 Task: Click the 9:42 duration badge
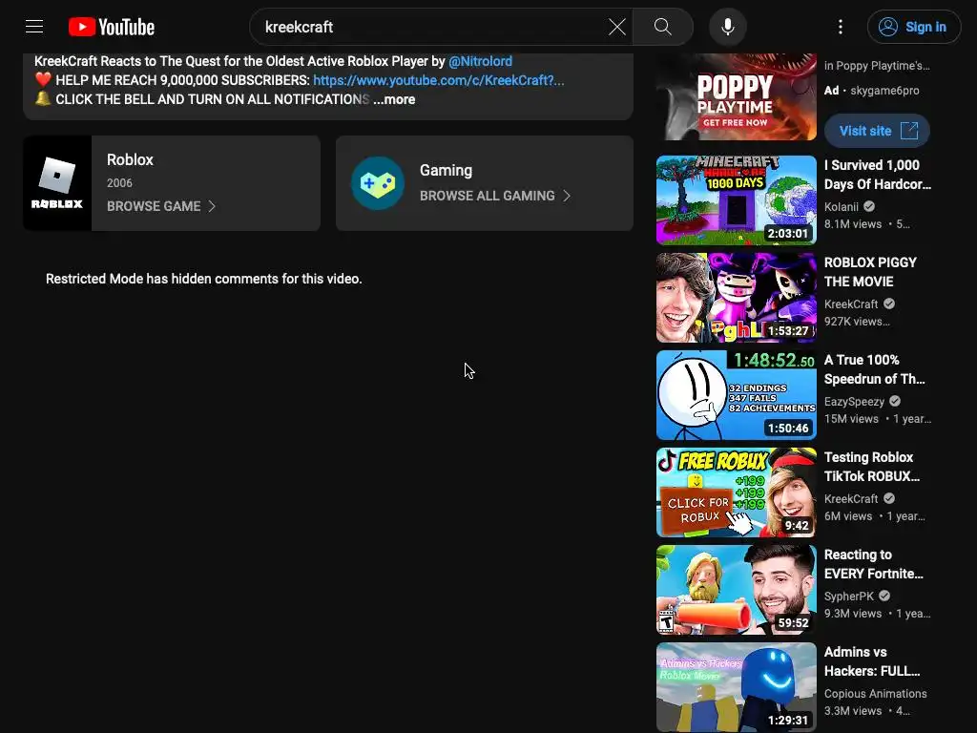[797, 525]
